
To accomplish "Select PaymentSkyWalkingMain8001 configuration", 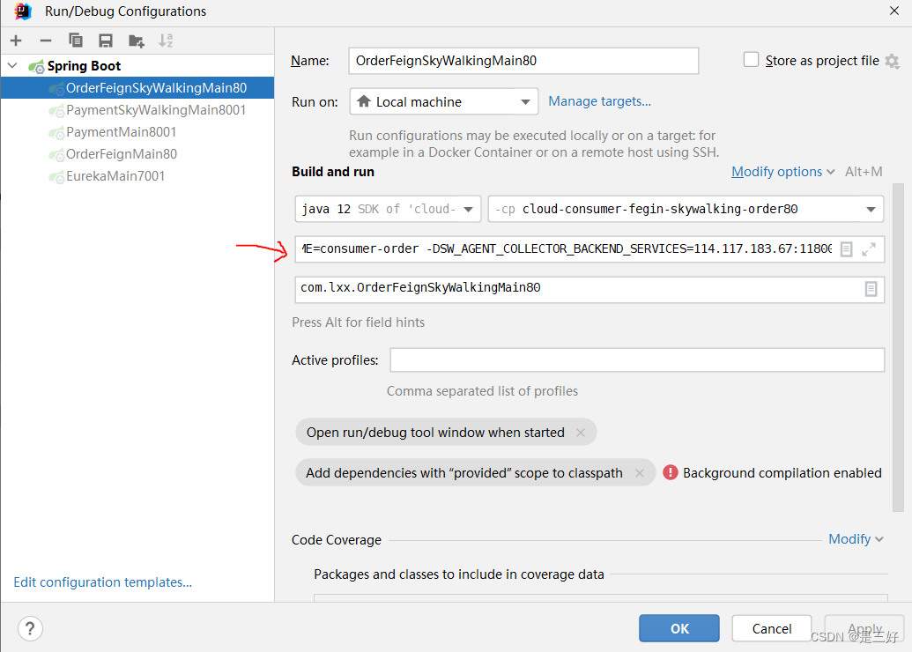I will pyautogui.click(x=137, y=110).
